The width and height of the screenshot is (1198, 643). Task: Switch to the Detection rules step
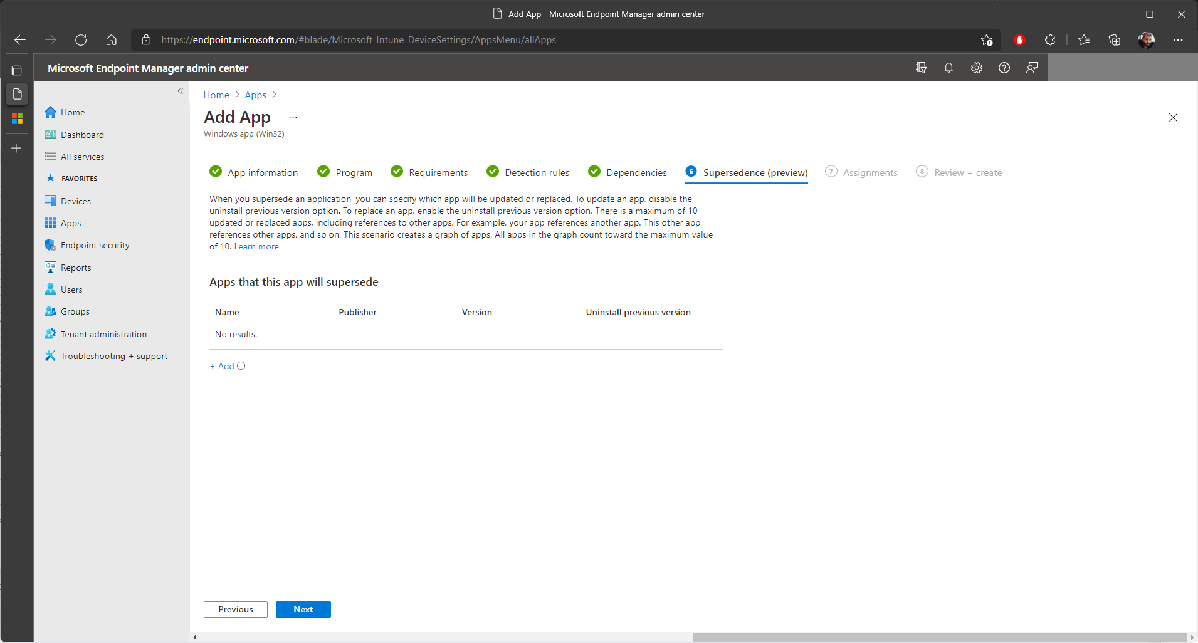pos(528,172)
